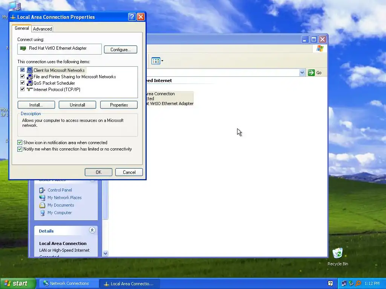386x289 pixels.
Task: Click the Red Hat VirtIO adapter card icon
Action: tap(23, 48)
